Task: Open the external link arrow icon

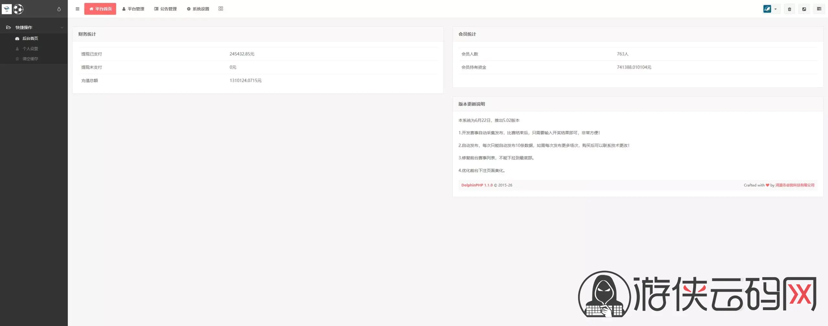Action: [x=804, y=9]
